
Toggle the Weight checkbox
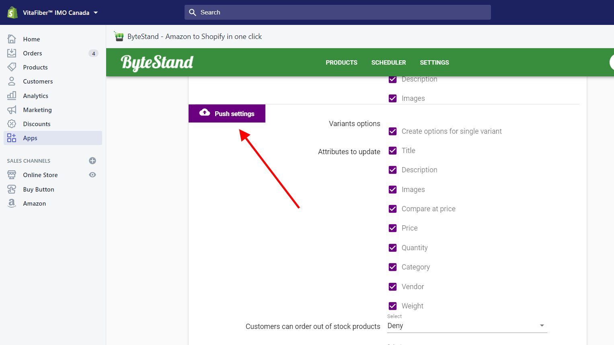coord(393,306)
